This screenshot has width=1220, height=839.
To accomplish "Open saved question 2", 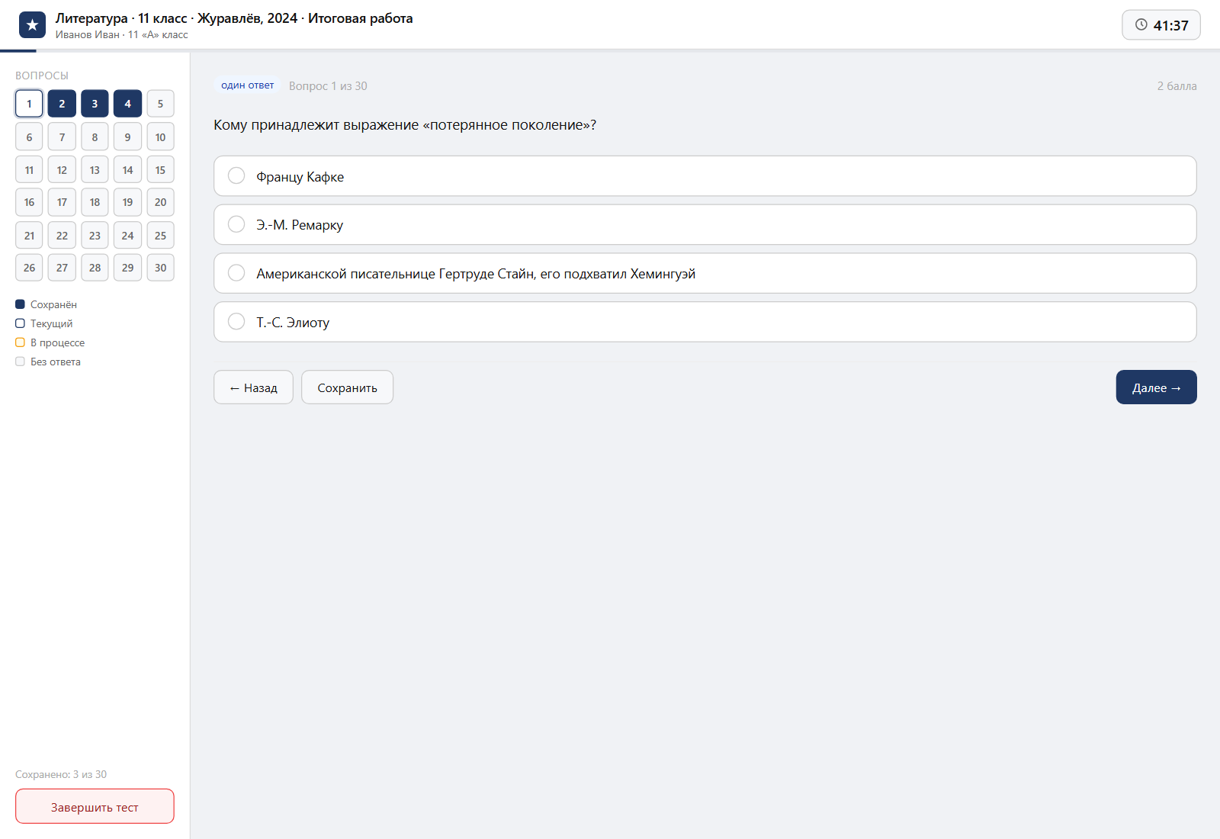I will click(62, 104).
